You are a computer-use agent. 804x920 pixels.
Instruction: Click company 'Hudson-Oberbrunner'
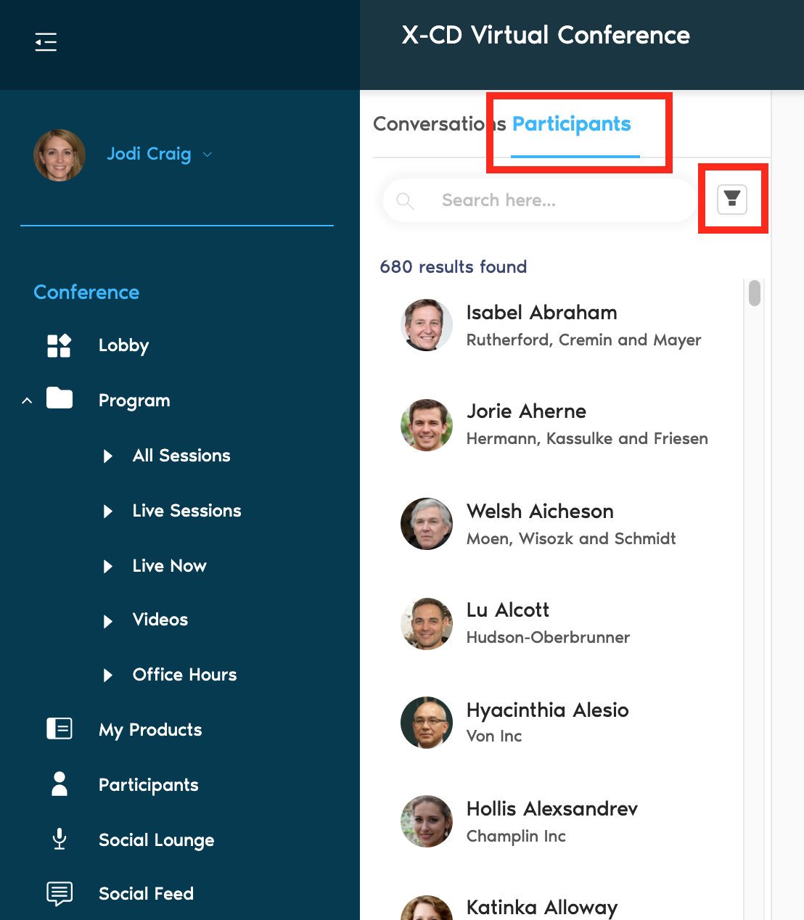click(549, 638)
